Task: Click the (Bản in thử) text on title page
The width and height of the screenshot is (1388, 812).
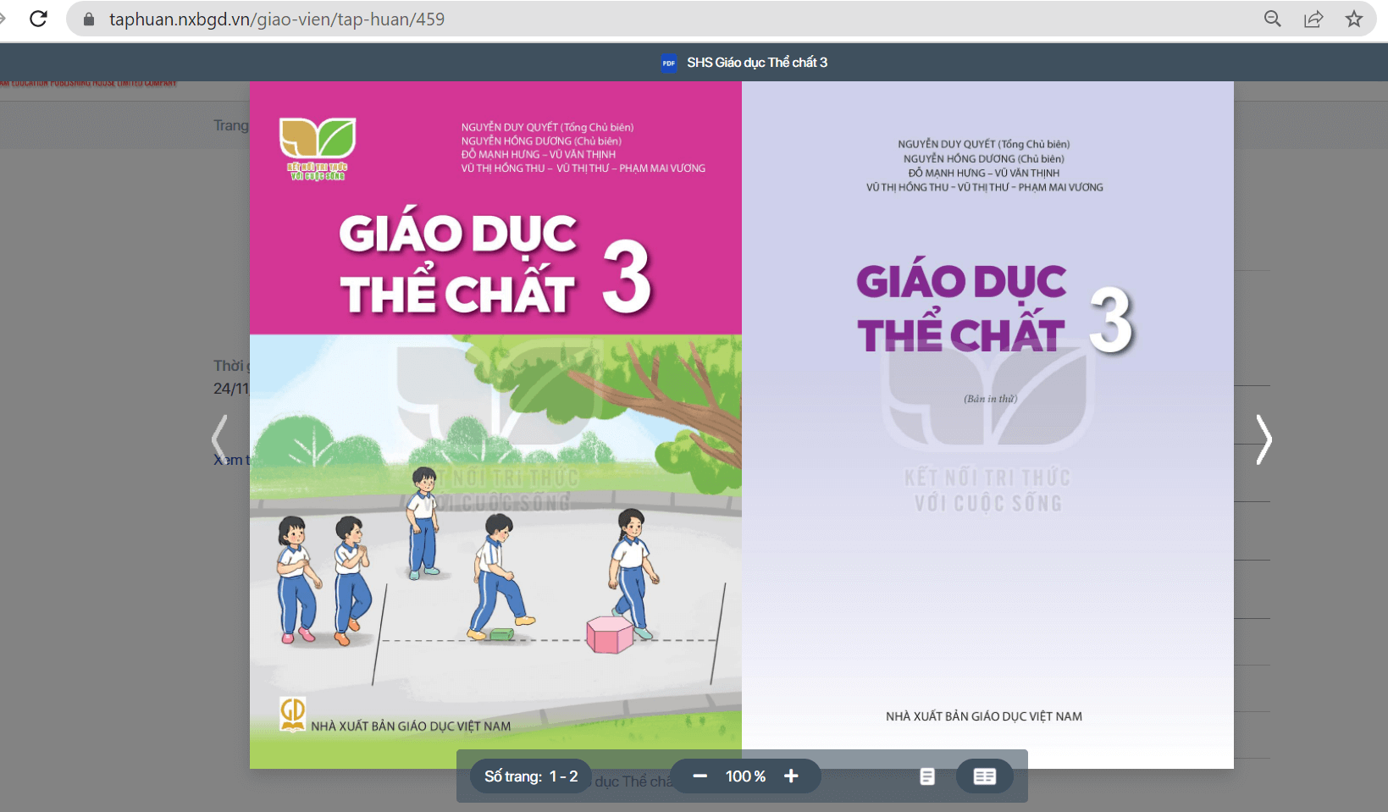Action: tap(990, 399)
